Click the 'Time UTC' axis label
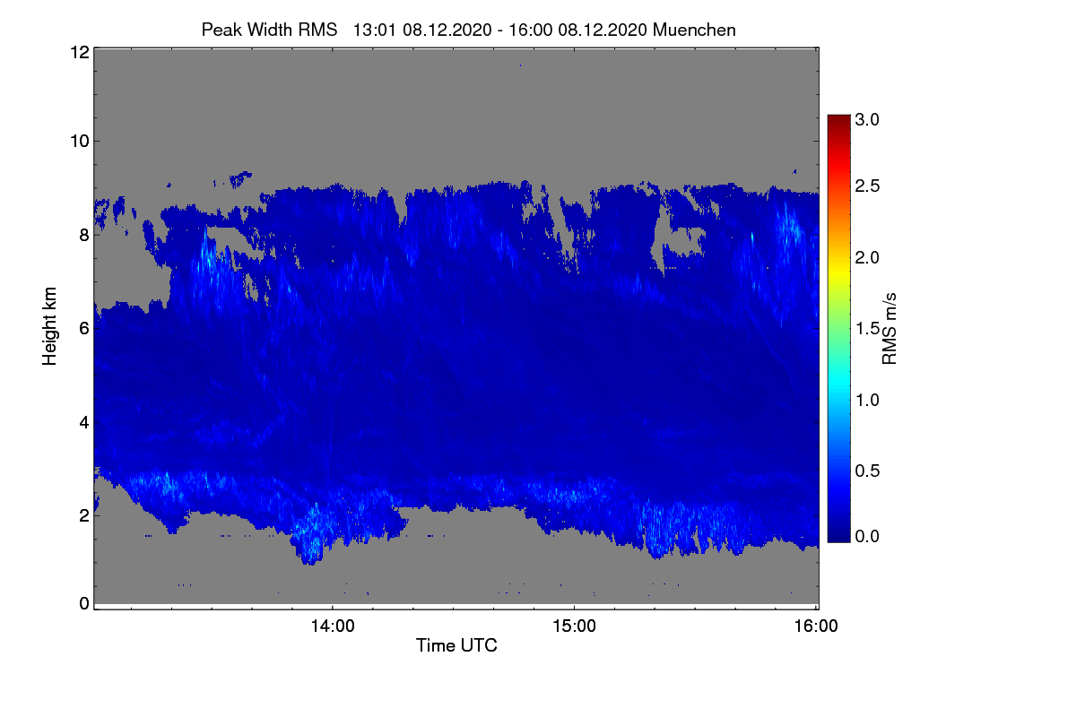 click(456, 645)
